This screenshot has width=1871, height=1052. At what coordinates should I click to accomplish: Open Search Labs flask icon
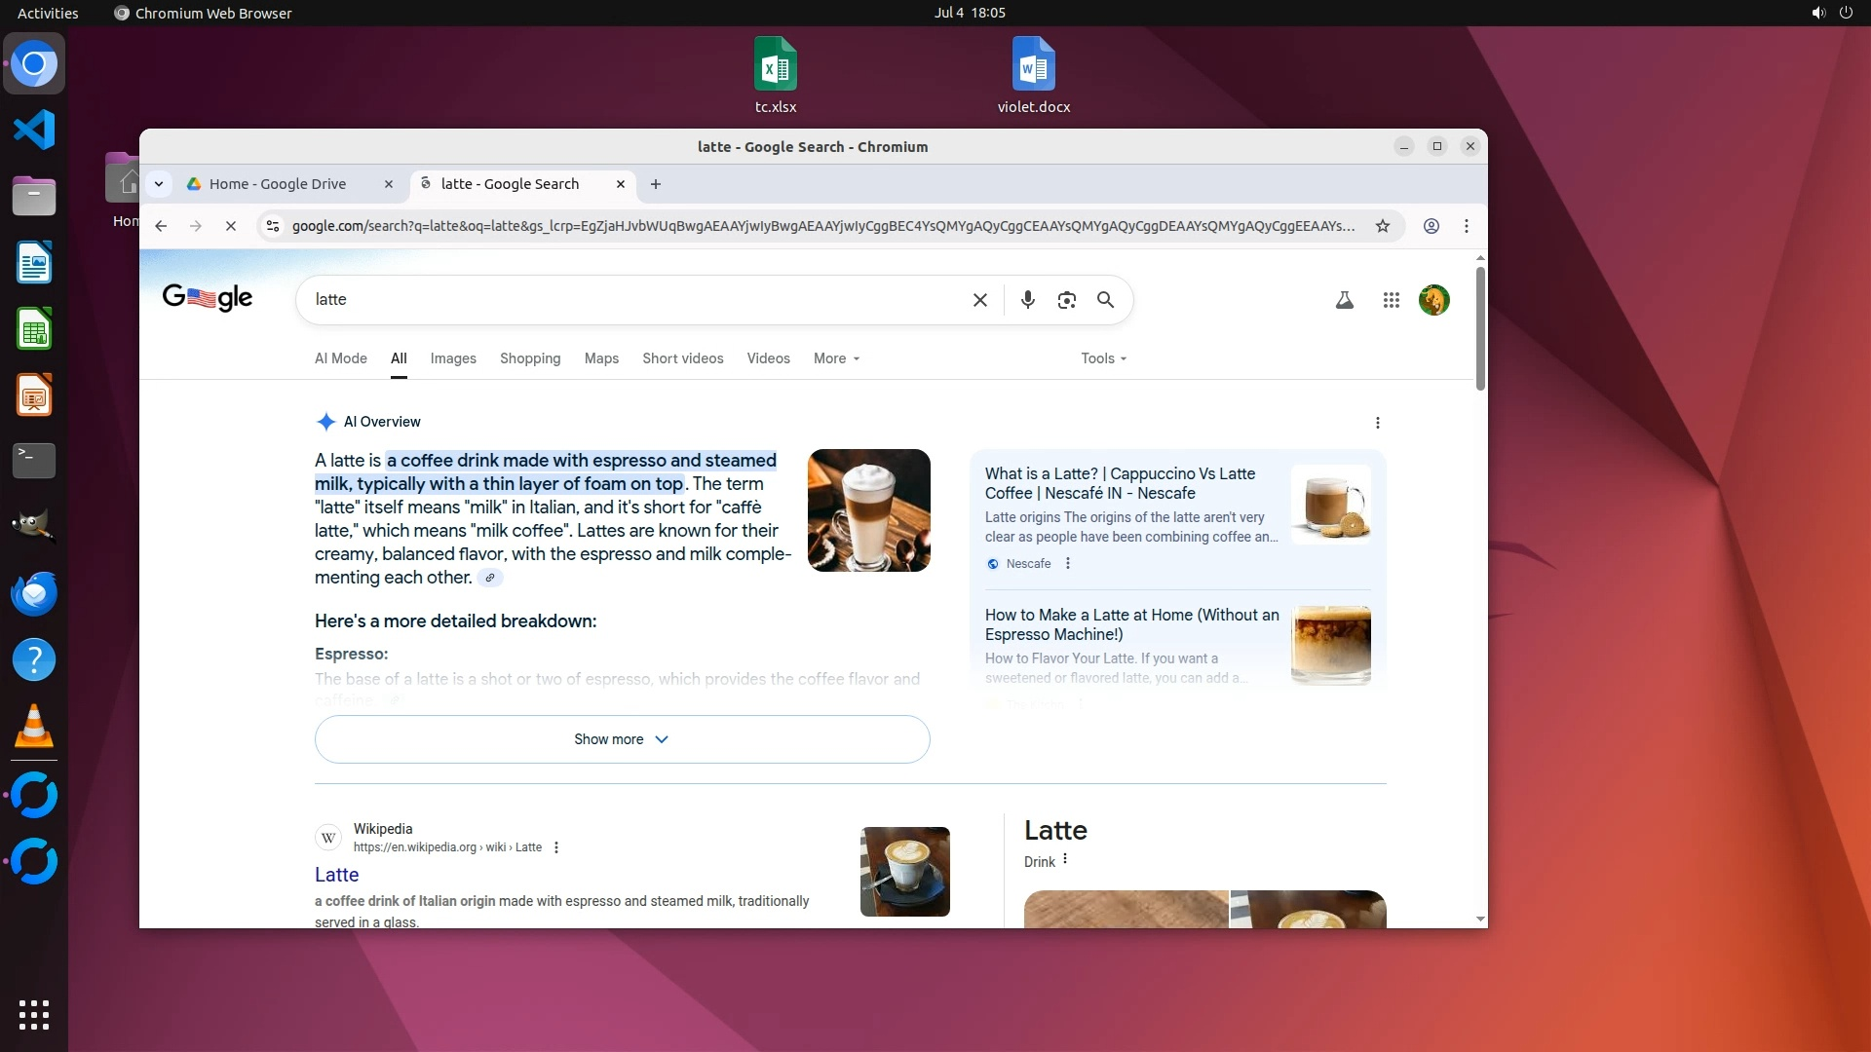[x=1344, y=300]
